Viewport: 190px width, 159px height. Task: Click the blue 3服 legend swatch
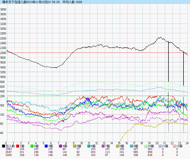(x=46, y=146)
